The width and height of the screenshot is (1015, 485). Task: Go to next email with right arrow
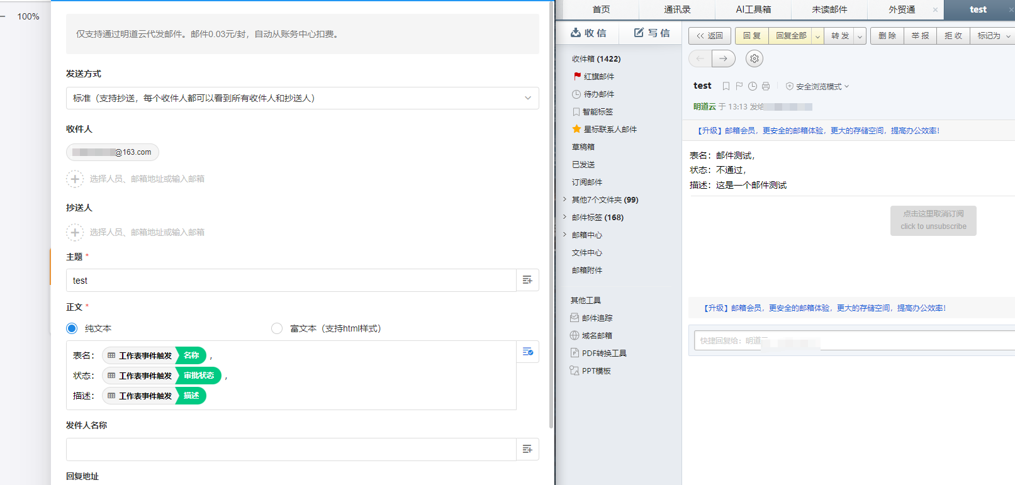(x=723, y=59)
